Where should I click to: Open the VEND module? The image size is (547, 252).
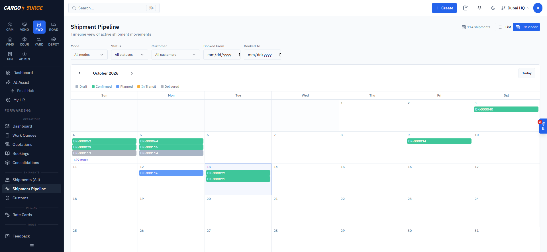[25, 27]
